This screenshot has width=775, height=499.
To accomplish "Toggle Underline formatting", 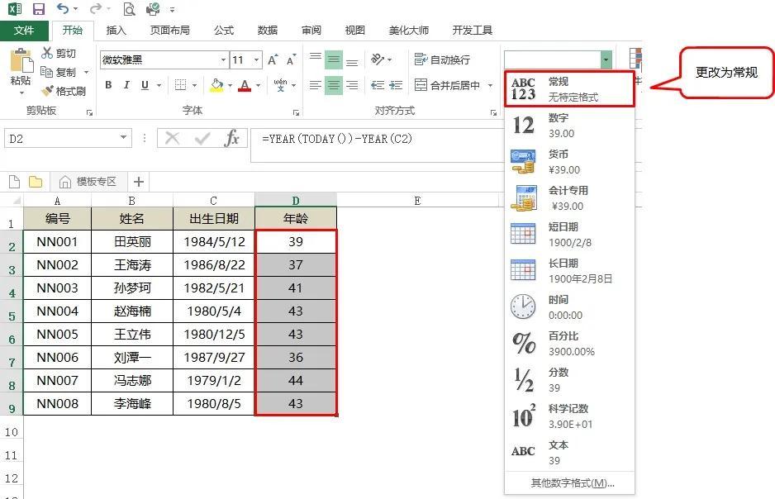I will coord(145,85).
